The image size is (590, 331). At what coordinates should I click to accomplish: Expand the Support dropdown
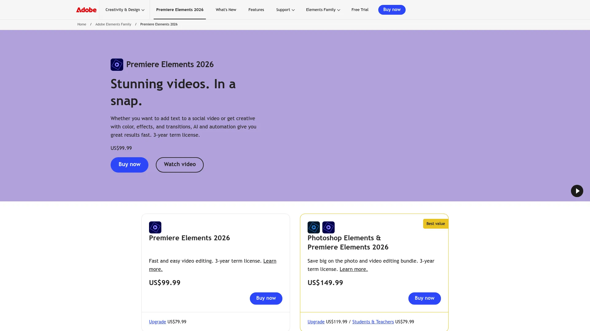285,10
